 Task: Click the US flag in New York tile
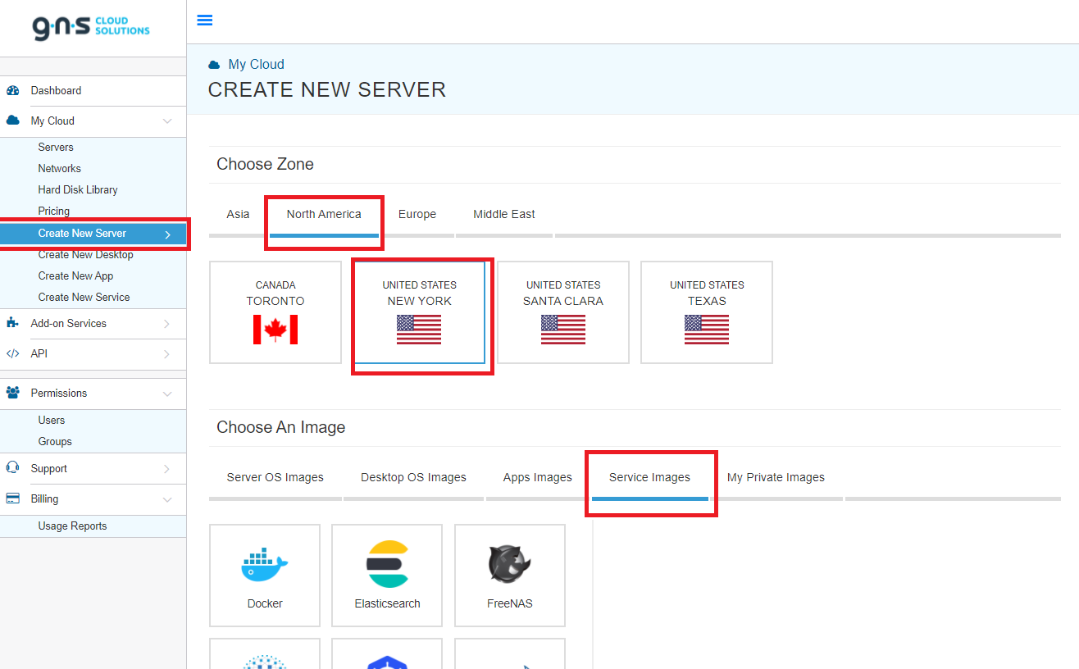[419, 330]
